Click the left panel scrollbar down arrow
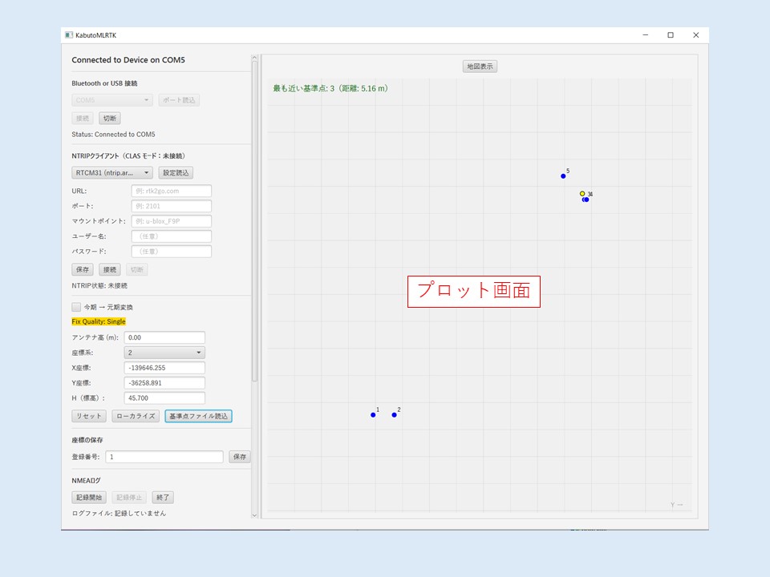Viewport: 770px width, 577px height. tap(254, 515)
